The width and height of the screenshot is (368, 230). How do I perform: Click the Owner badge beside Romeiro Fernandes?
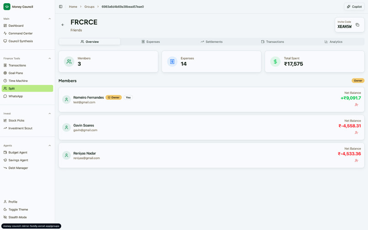point(114,97)
